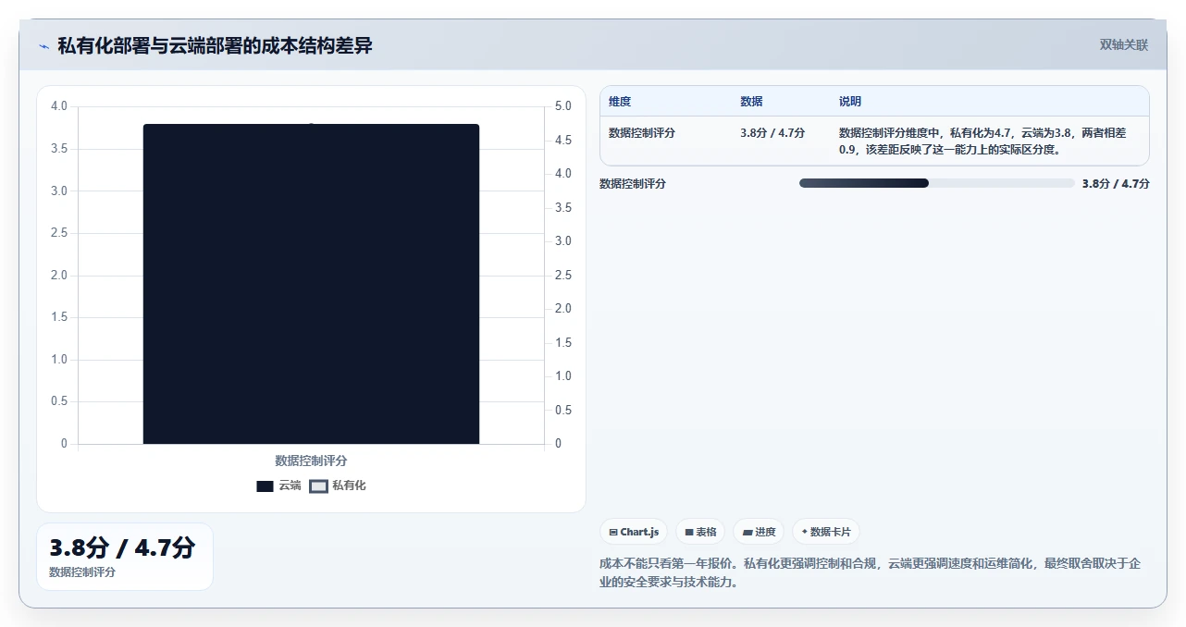Click the 数据控制评分 caption in data card
Screen dimensions: 1186x627
click(x=82, y=572)
